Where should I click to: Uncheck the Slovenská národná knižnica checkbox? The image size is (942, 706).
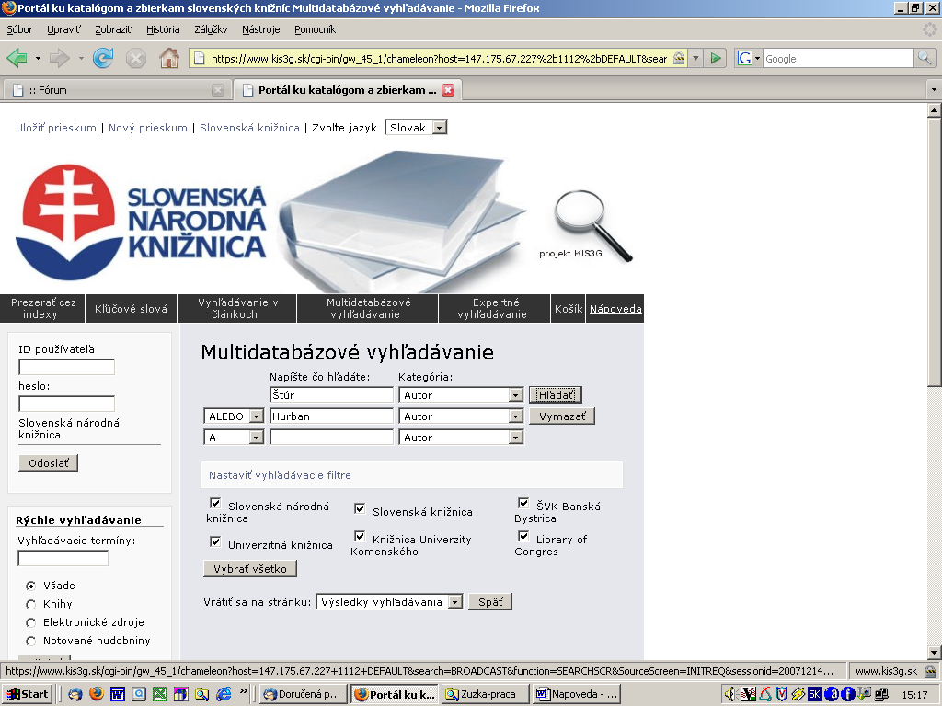tap(215, 504)
